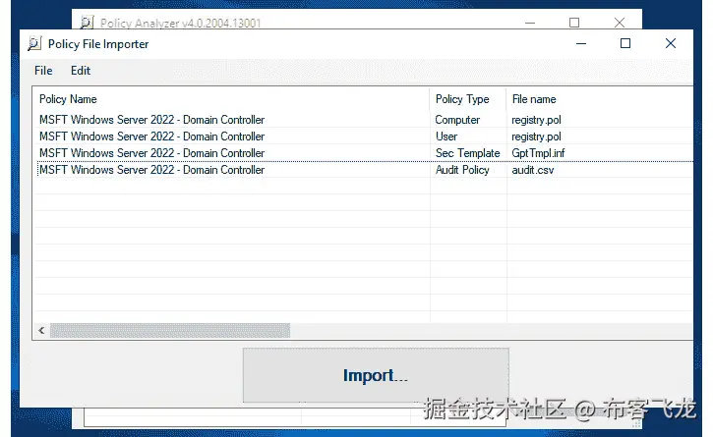Select the policy name in Sec Template row
The height and width of the screenshot is (437, 713).
pos(151,153)
